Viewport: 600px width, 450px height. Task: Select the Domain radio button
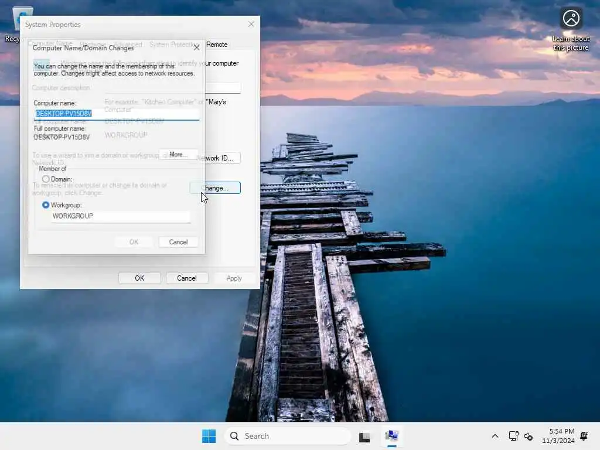(46, 179)
